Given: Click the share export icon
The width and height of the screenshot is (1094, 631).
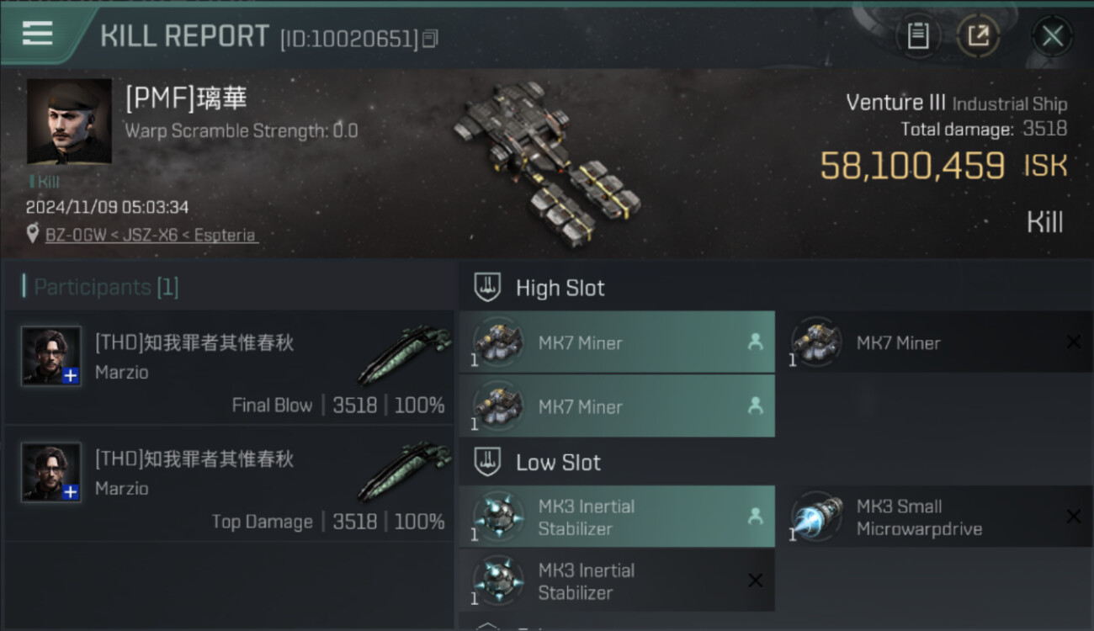Looking at the screenshot, I should tap(978, 36).
